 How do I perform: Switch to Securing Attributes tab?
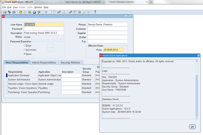70,63
